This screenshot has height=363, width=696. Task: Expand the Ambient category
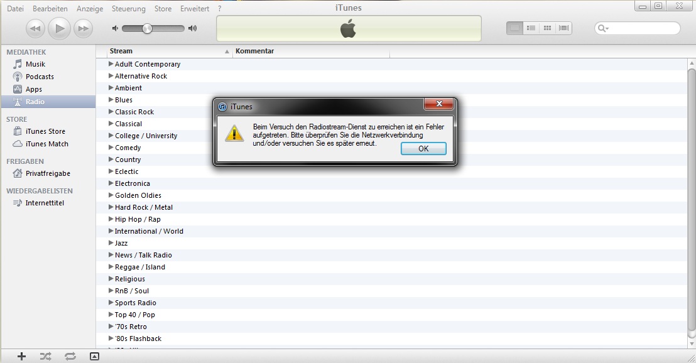111,88
